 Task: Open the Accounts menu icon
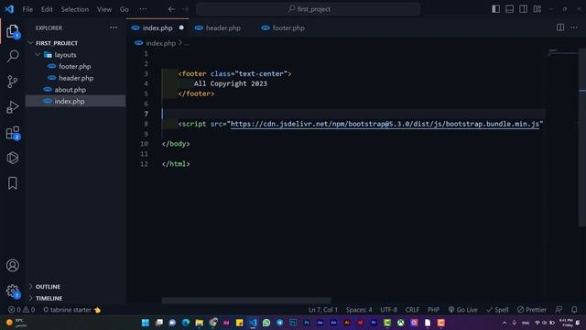click(12, 265)
